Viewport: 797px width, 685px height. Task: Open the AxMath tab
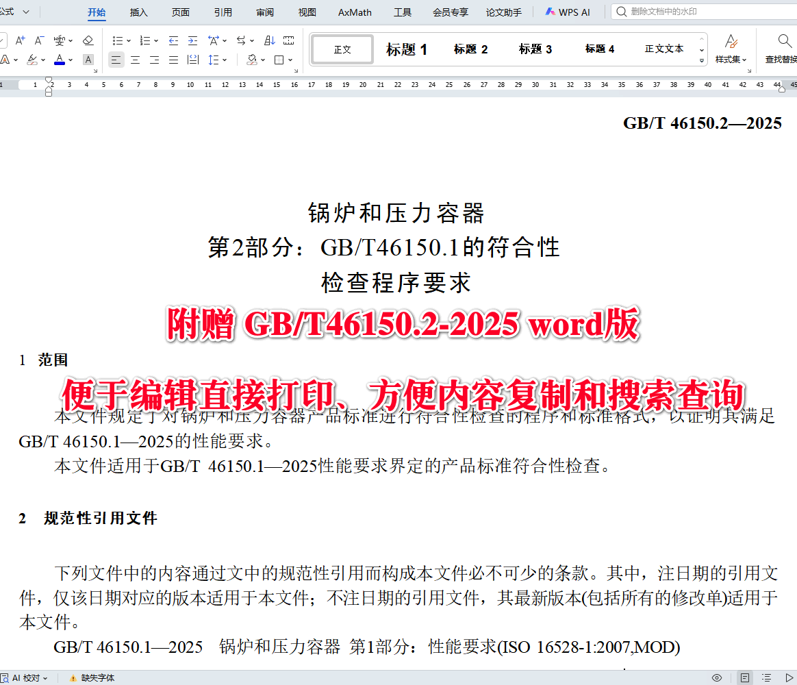tap(355, 12)
